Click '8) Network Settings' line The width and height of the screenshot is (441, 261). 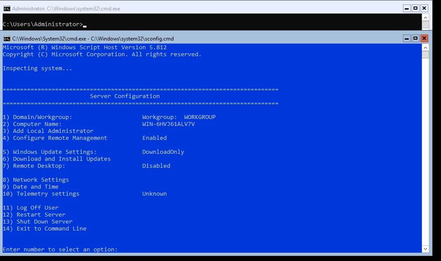point(36,180)
